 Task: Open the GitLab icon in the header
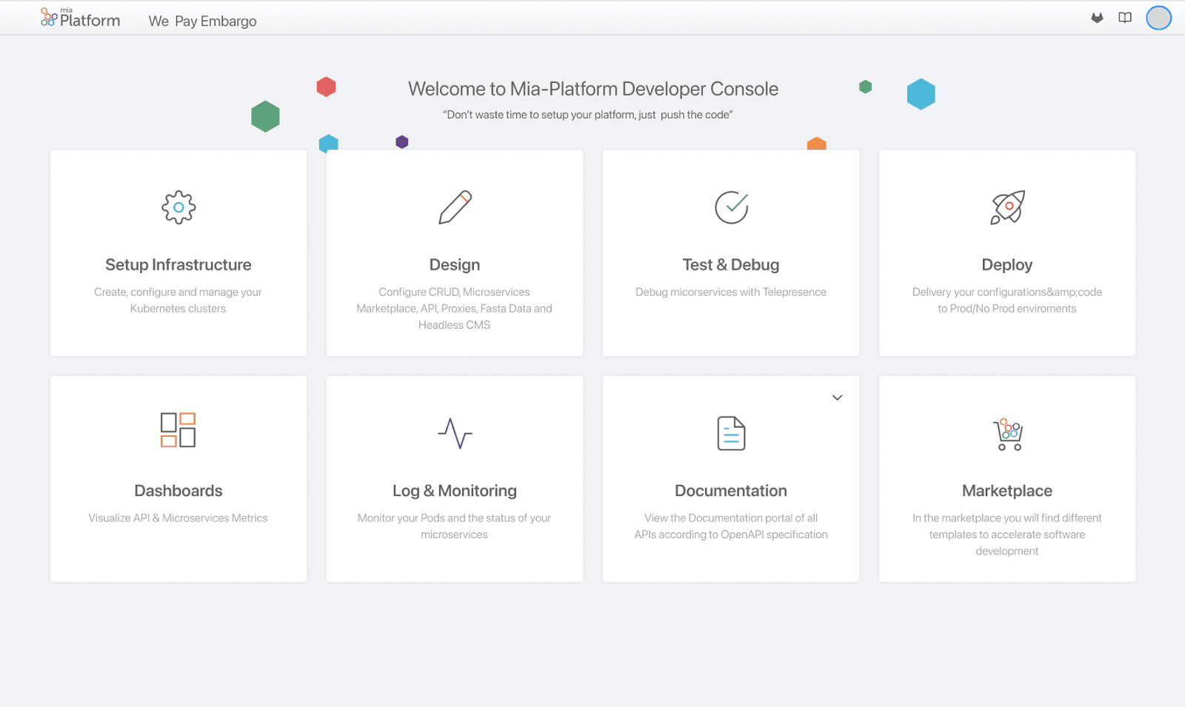1096,18
